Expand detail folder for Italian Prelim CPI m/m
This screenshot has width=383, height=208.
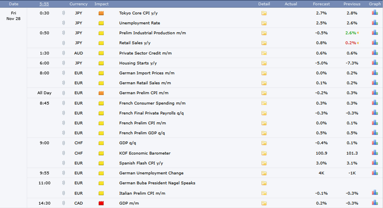[264, 193]
